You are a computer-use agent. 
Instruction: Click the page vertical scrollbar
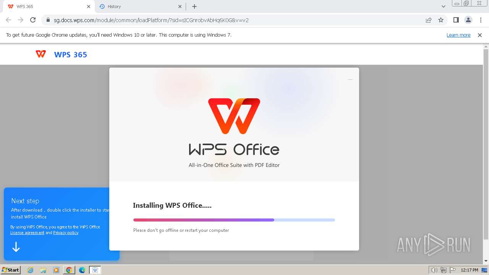pyautogui.click(x=486, y=144)
